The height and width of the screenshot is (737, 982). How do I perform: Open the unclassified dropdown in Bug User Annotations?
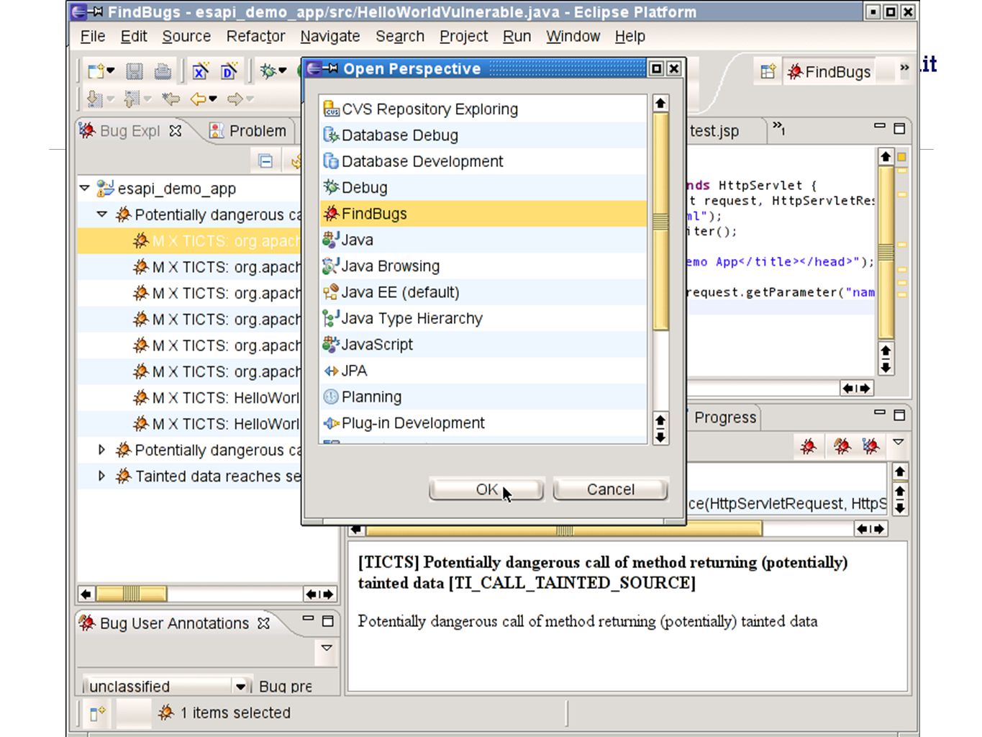pyautogui.click(x=240, y=686)
